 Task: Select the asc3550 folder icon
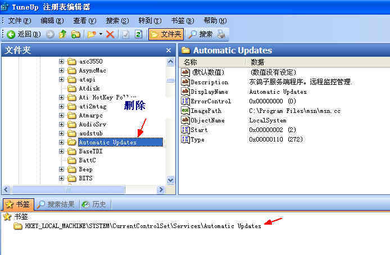pyautogui.click(x=72, y=61)
